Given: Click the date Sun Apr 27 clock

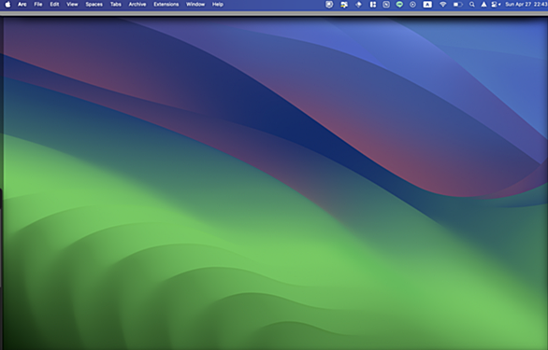Looking at the screenshot, I should click(526, 5).
